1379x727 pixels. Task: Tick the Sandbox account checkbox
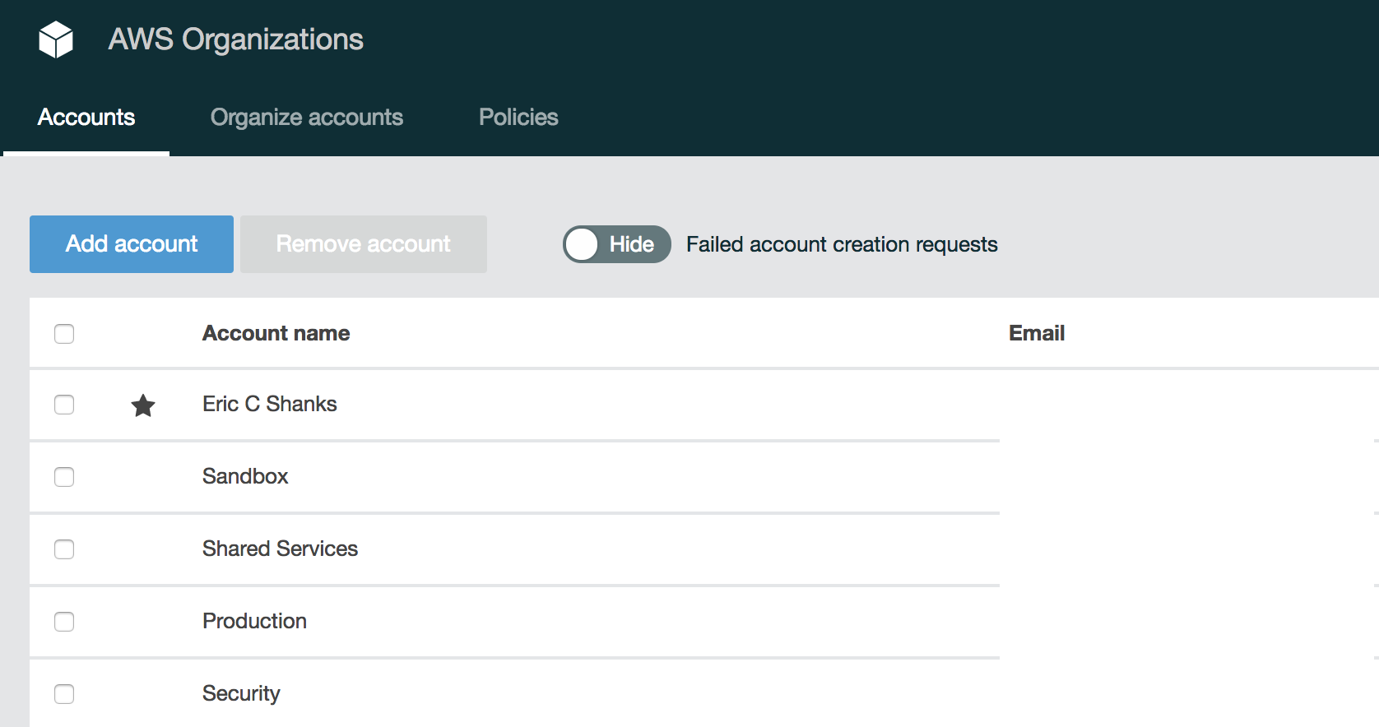[64, 477]
